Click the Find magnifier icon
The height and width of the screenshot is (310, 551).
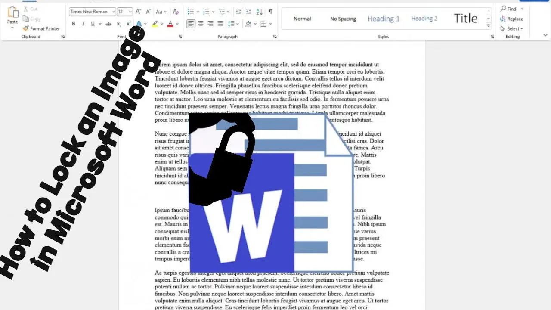(x=503, y=9)
